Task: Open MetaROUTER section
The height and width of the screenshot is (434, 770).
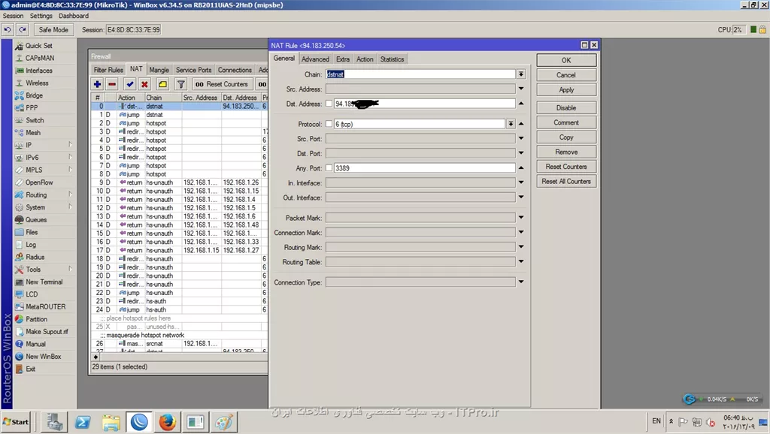Action: coord(45,306)
